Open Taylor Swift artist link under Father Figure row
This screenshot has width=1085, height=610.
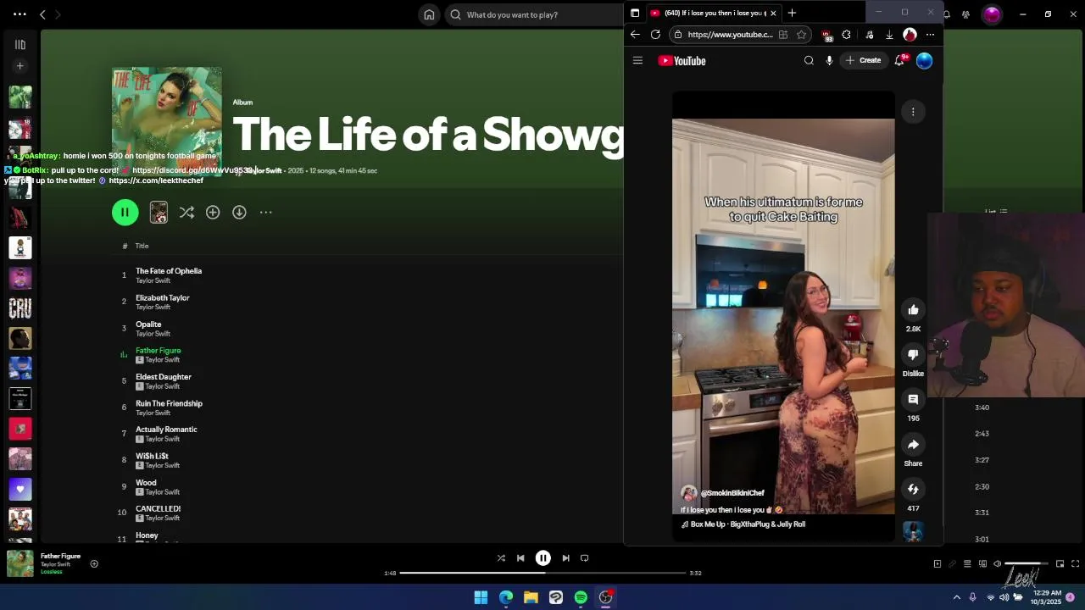click(x=162, y=360)
